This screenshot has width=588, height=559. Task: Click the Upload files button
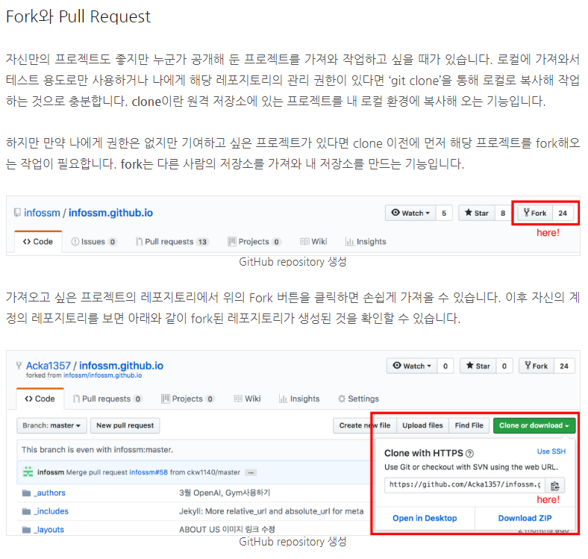click(422, 425)
